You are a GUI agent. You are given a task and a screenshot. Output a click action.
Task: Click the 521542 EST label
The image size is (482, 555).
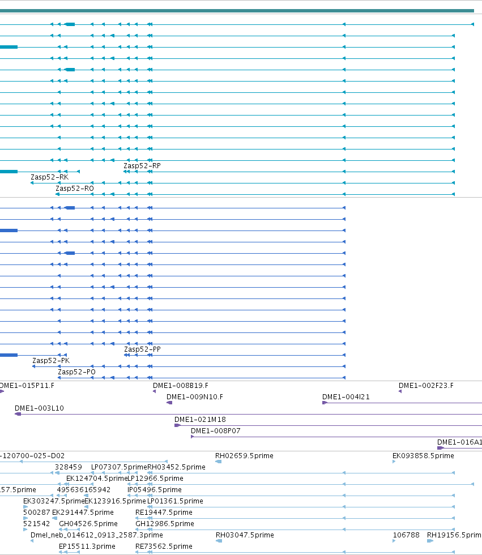(x=36, y=524)
